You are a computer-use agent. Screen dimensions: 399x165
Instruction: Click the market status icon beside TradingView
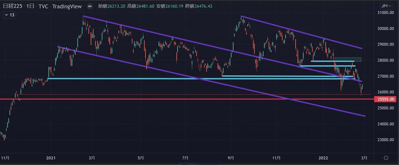[90, 6]
